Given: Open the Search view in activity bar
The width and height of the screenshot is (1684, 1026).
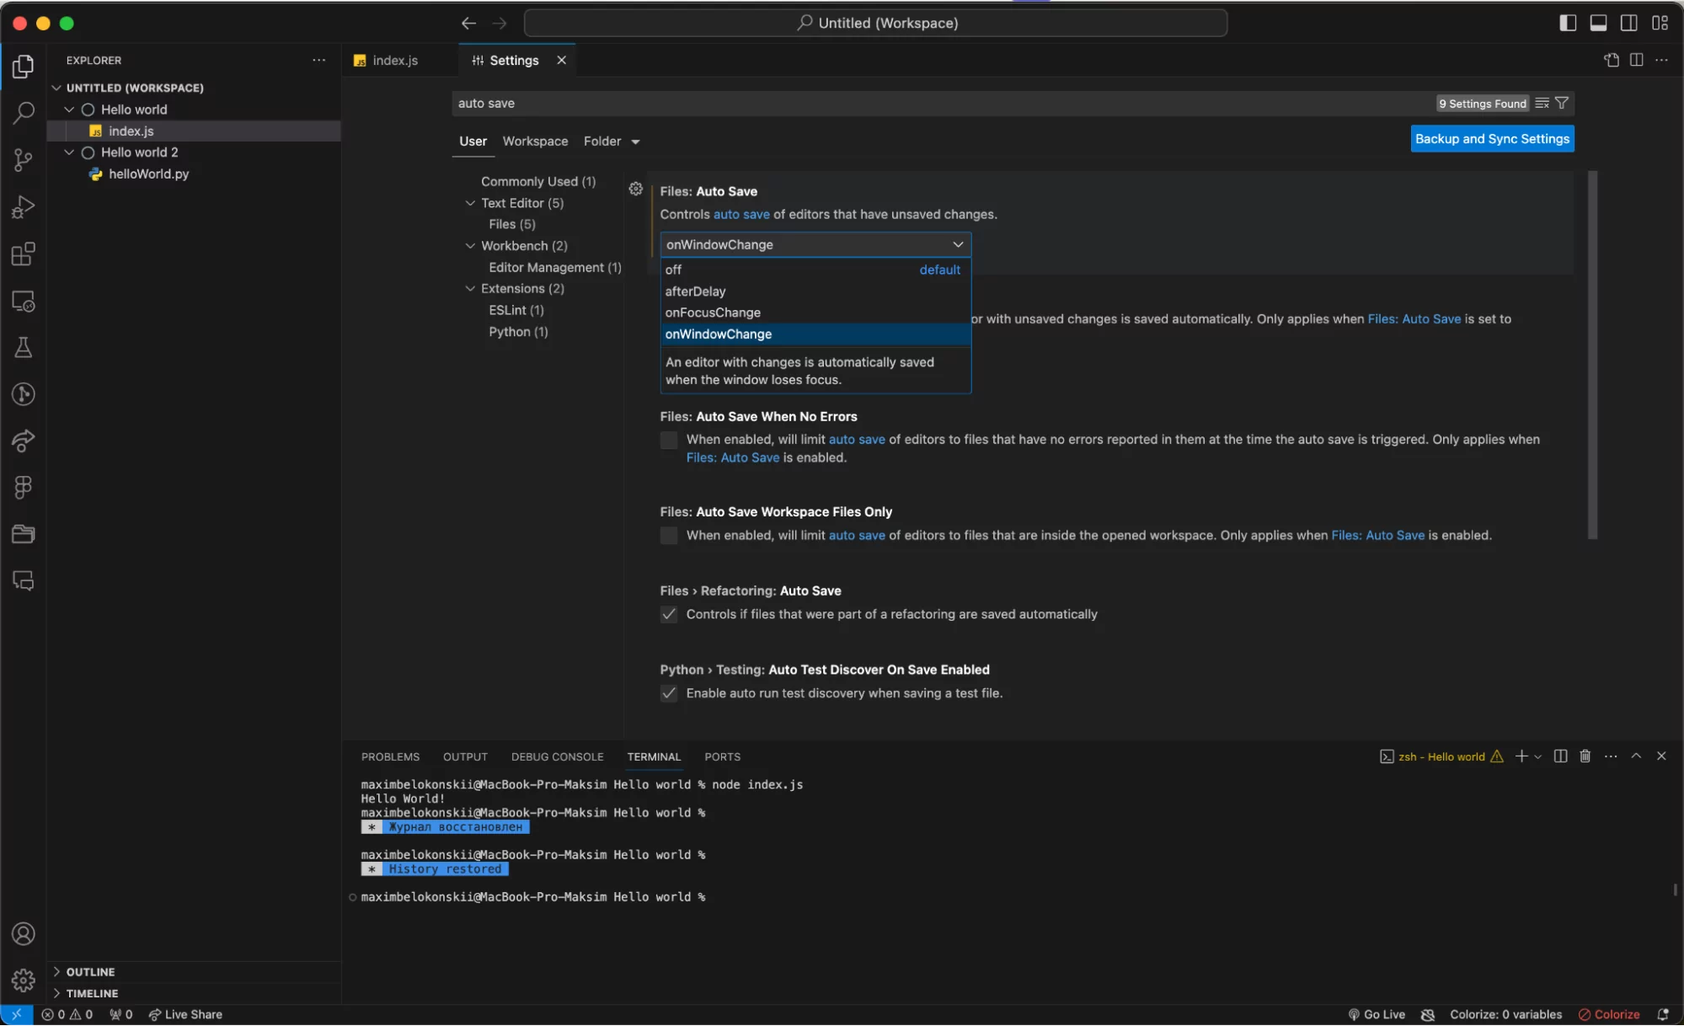Looking at the screenshot, I should pyautogui.click(x=24, y=113).
